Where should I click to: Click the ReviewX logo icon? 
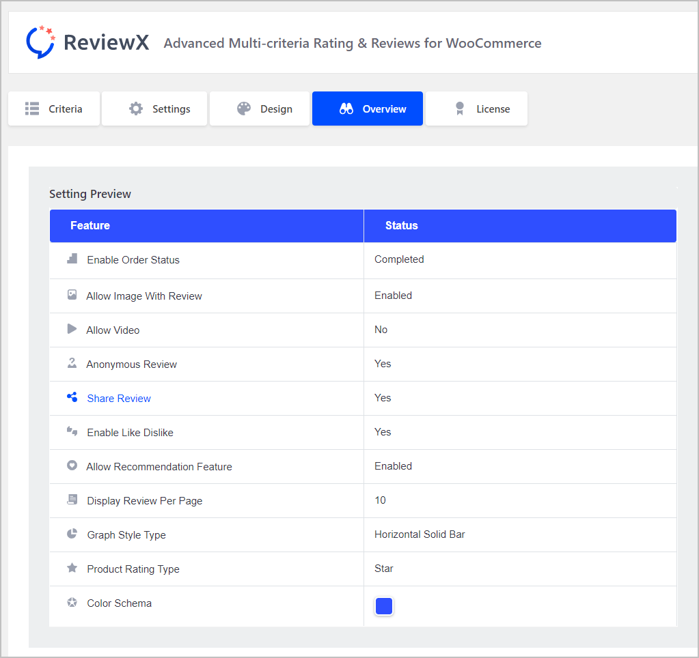(40, 42)
